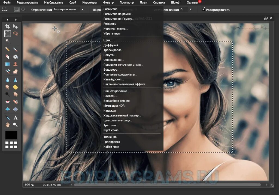Image resolution: width=279 pixels, height=195 pixels.
Task: Open the Шрифт menu
Action: pyautogui.click(x=176, y=2)
